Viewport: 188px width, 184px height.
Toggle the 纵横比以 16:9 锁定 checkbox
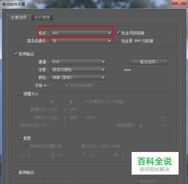coord(86,101)
